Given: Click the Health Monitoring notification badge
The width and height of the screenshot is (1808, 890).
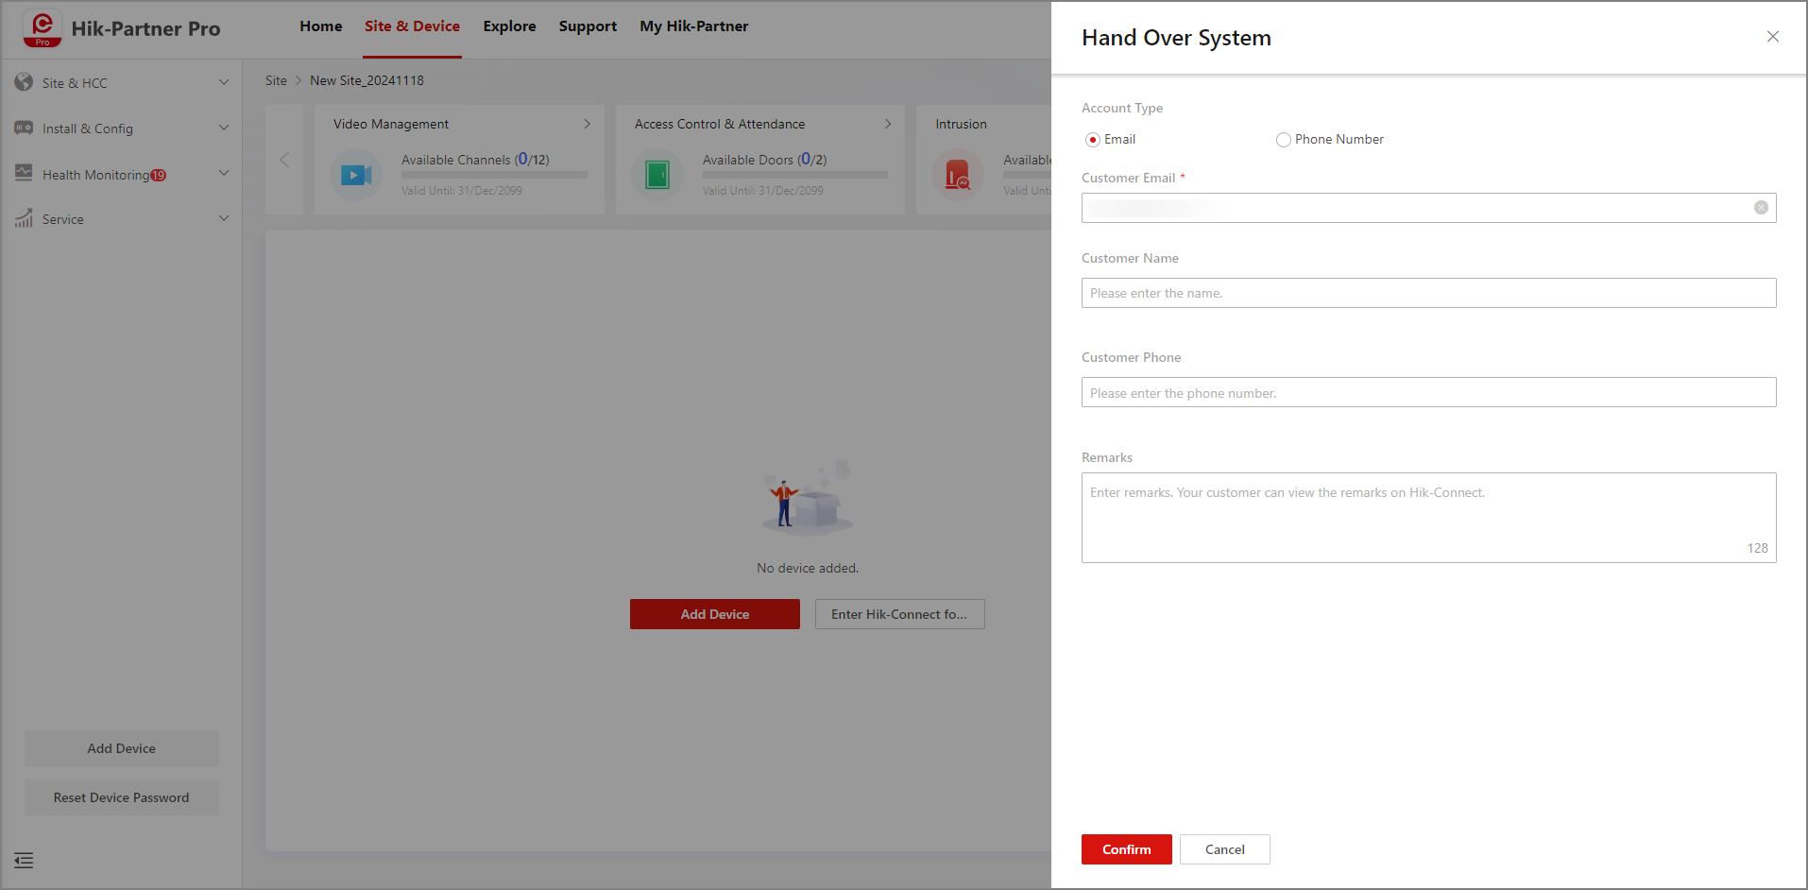Looking at the screenshot, I should 159,175.
